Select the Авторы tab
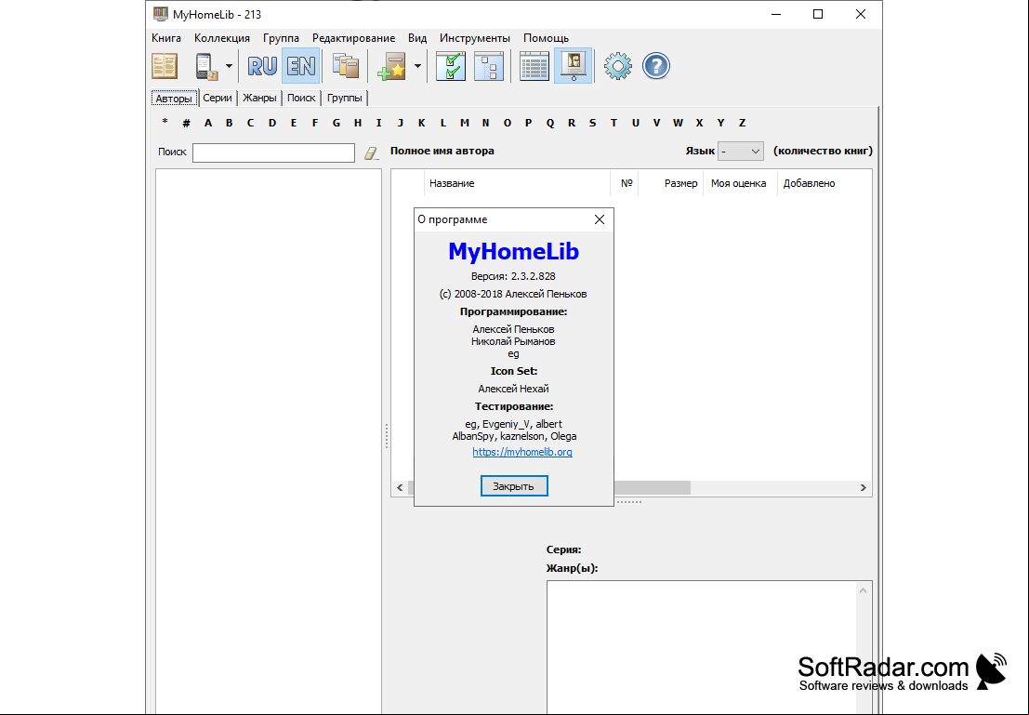 pyautogui.click(x=174, y=99)
